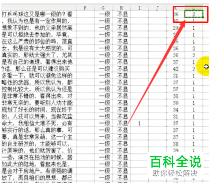Click '一级' in the '如此大的陆地' row

pos(104,164)
